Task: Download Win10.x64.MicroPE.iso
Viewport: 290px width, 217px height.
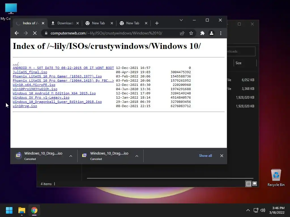Action: (x=34, y=85)
